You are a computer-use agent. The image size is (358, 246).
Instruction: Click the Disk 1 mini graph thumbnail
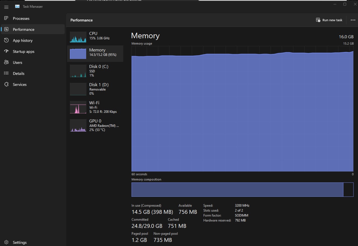coord(78,89)
